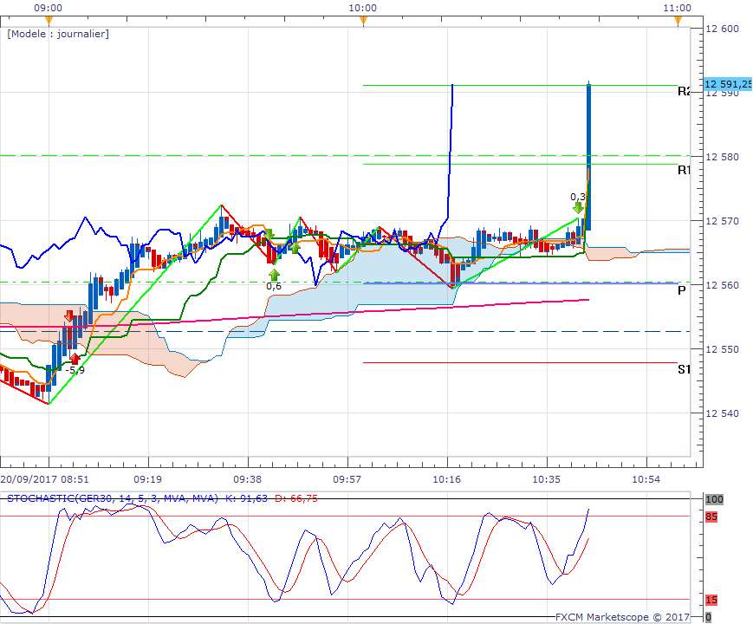Screen dimensions: 753x624
Task: Click the R1 pivot label
Action: click(684, 170)
